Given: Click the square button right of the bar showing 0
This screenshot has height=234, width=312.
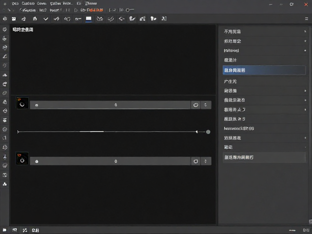Looking at the screenshot, I should coord(195,161).
